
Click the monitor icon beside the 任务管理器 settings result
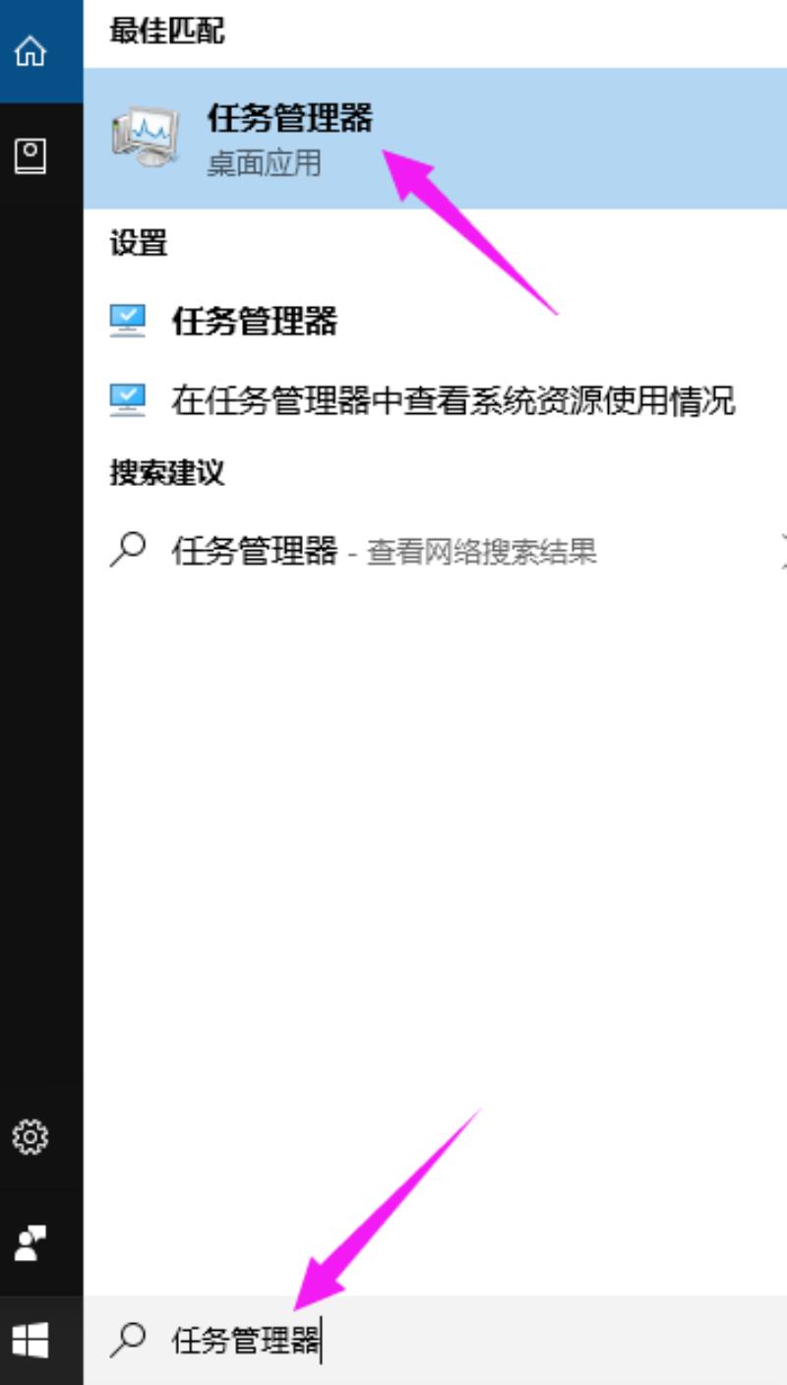pos(128,321)
